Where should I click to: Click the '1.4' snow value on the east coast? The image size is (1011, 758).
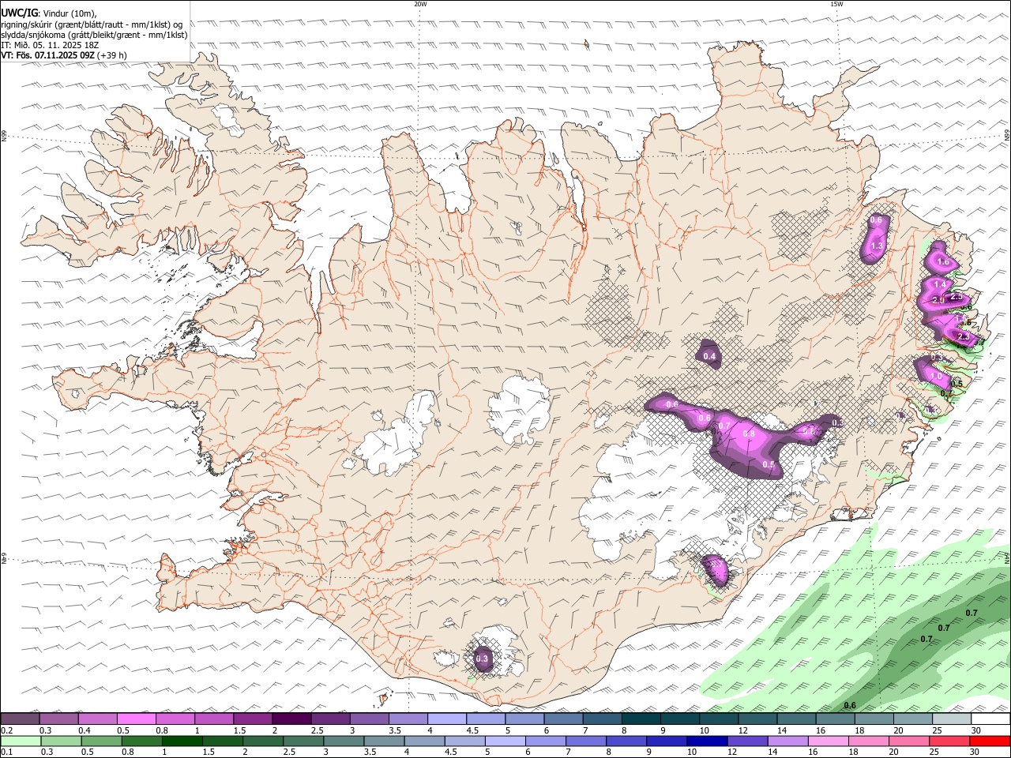939,285
